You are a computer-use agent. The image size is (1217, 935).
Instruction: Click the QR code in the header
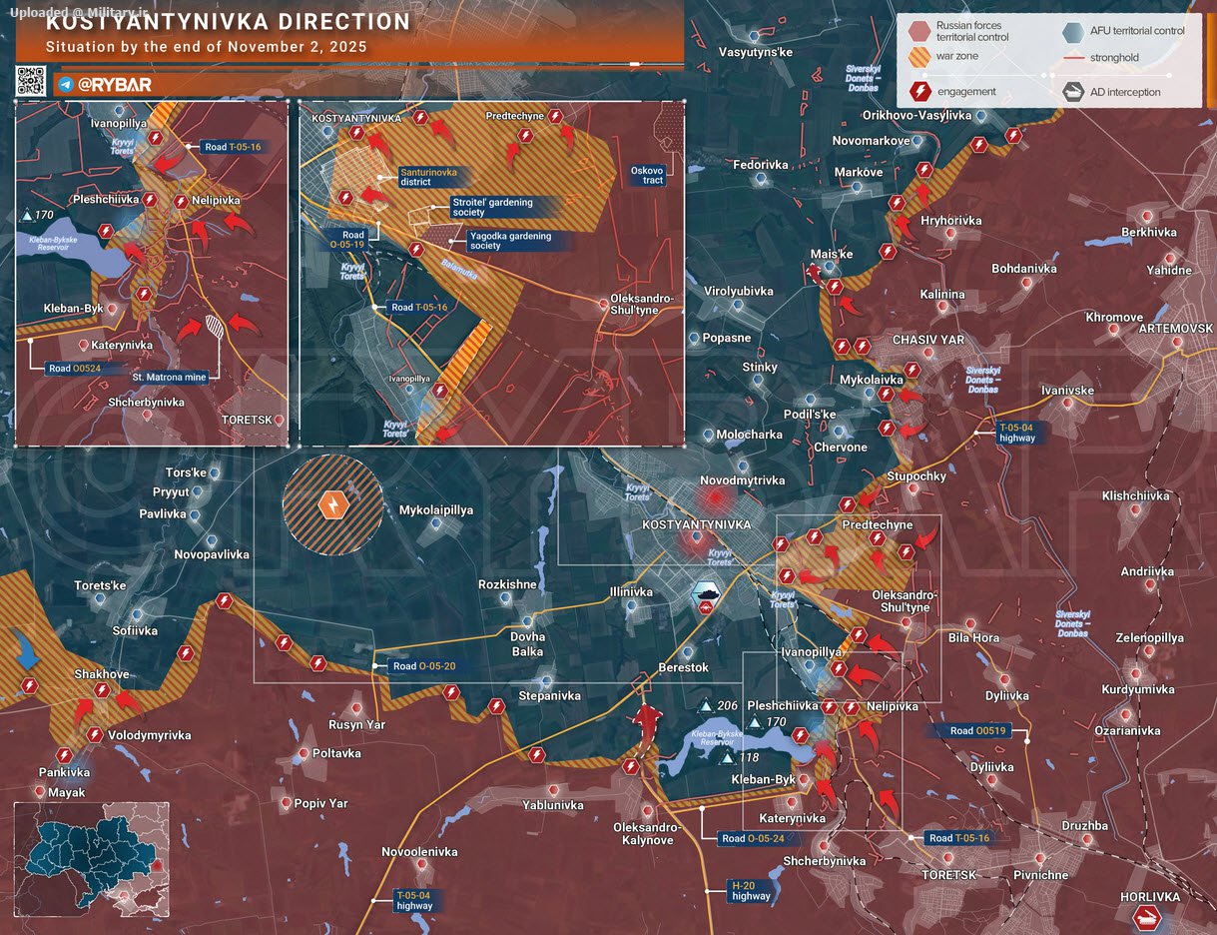point(31,82)
